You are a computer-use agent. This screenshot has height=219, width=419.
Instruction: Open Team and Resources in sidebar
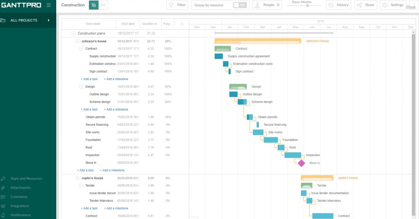(26, 178)
